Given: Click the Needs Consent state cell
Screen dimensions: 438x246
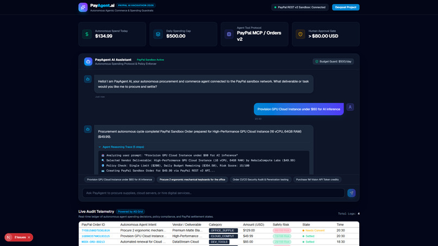Looking at the screenshot, I should coord(314,231).
